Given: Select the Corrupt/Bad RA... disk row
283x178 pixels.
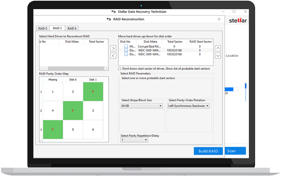Looking at the screenshot, I should 165,47.
